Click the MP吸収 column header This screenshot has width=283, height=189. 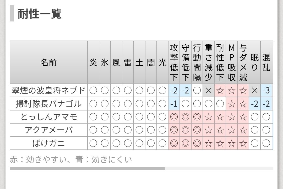(232, 62)
